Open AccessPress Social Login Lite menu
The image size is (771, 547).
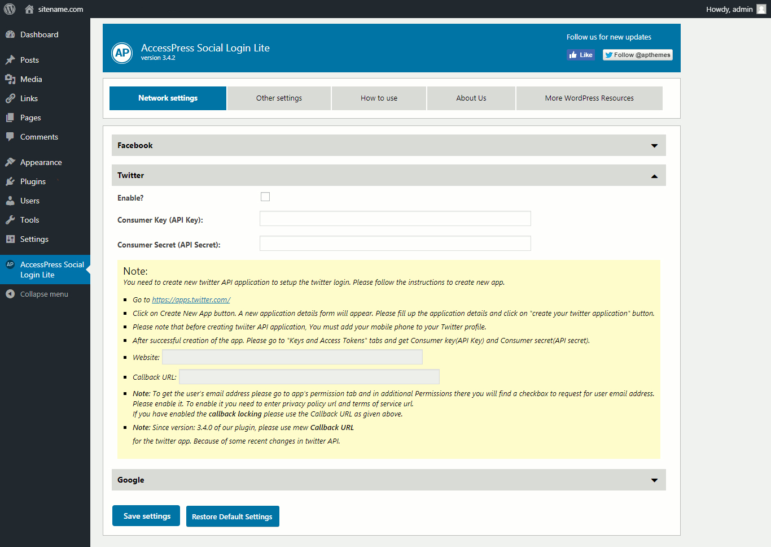(x=45, y=270)
